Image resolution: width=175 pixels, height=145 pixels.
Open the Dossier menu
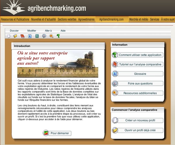14,31
